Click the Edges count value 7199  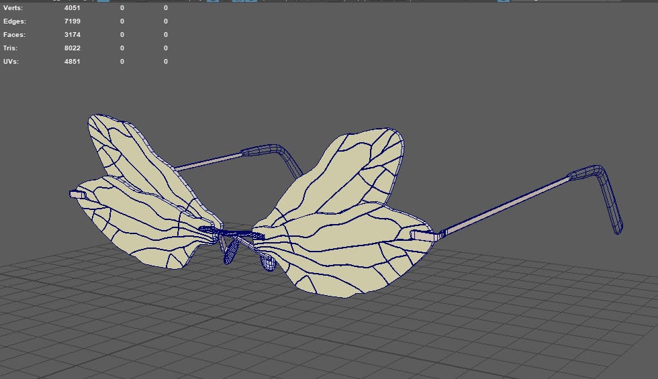click(x=73, y=21)
